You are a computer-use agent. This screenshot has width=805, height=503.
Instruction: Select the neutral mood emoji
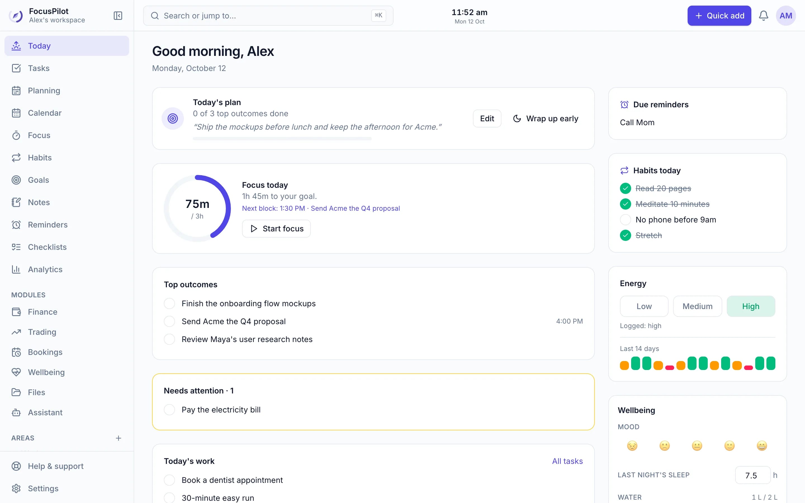click(x=697, y=446)
